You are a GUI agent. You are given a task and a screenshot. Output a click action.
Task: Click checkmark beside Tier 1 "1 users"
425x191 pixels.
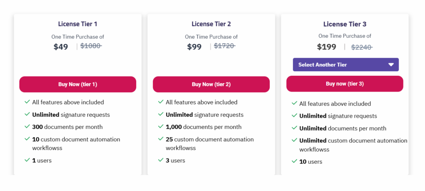tap(27, 160)
